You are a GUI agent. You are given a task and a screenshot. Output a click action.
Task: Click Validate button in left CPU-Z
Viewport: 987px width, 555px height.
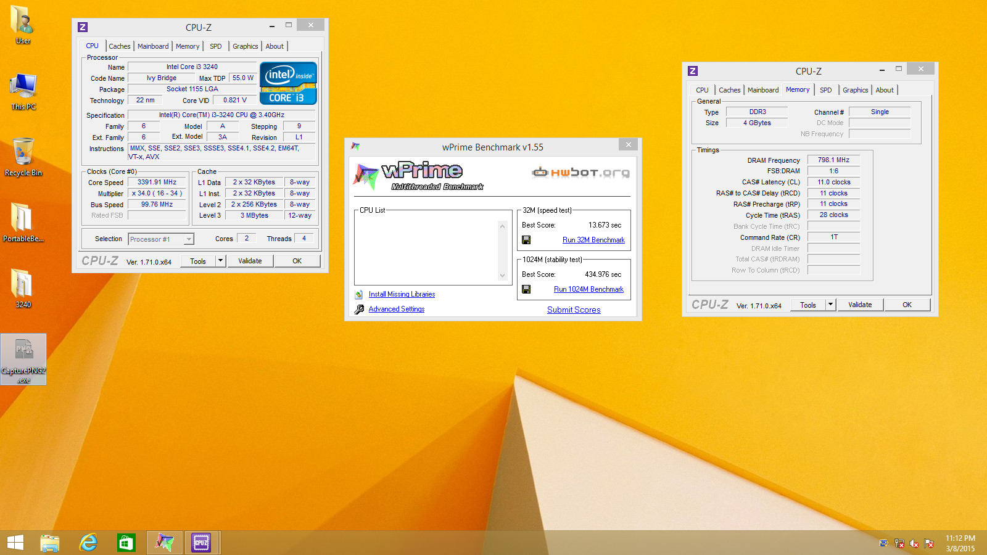pos(250,261)
